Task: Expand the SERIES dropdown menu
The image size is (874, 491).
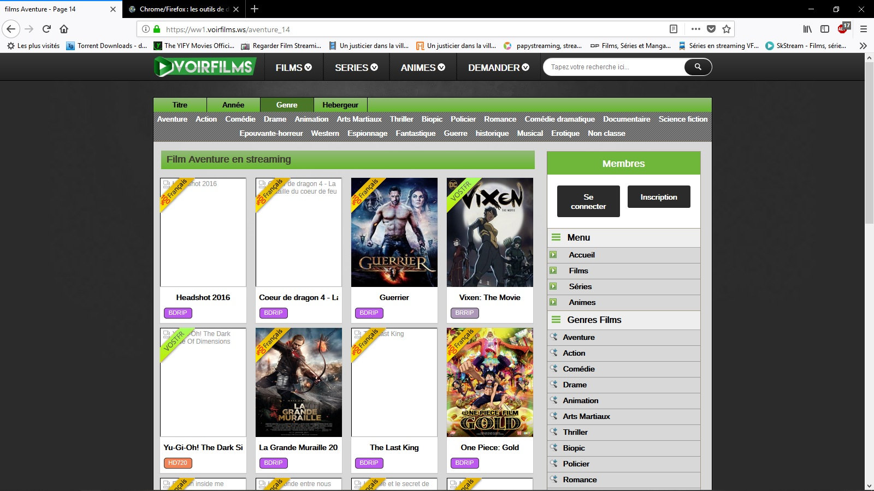Action: click(356, 68)
